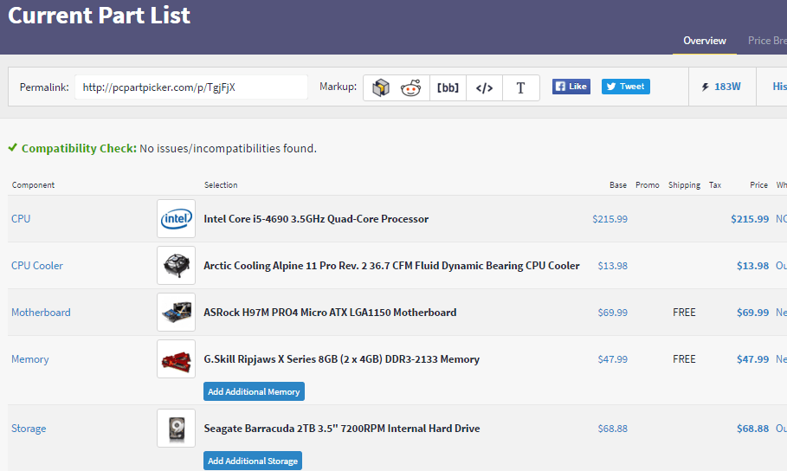This screenshot has width=787, height=471.
Task: Switch to the Price Breakdown tab
Action: [x=767, y=41]
